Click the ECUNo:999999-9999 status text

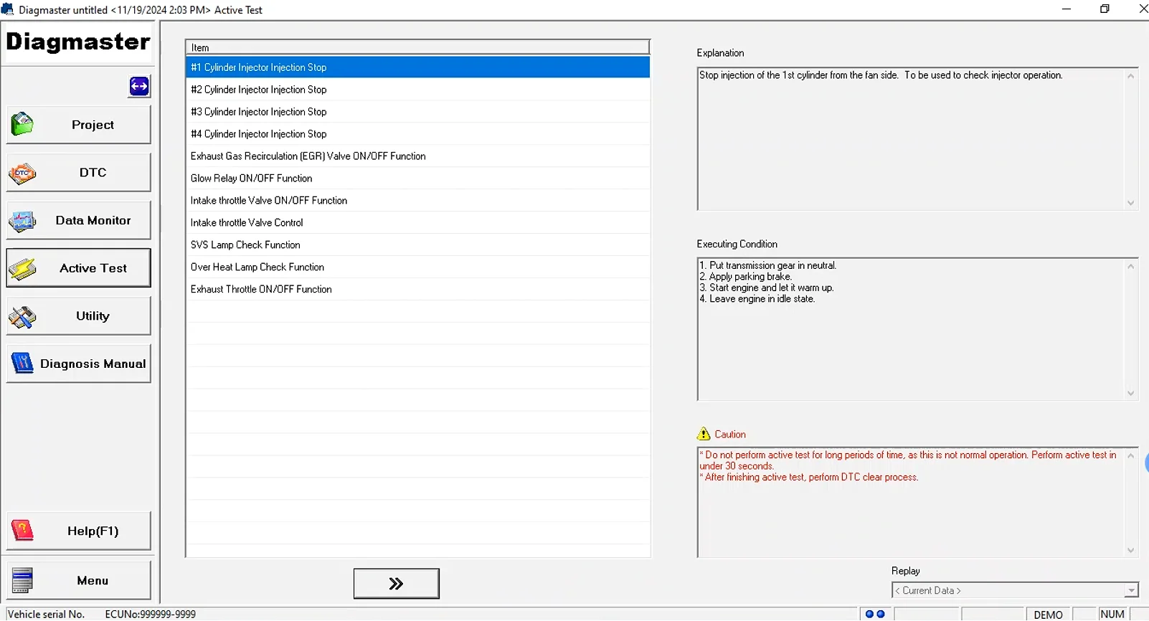coord(151,615)
